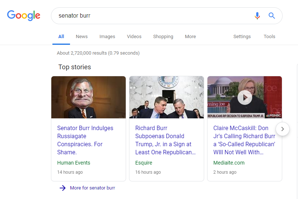This screenshot has width=298, height=199.
Task: Switch to the Images tab
Action: [107, 37]
